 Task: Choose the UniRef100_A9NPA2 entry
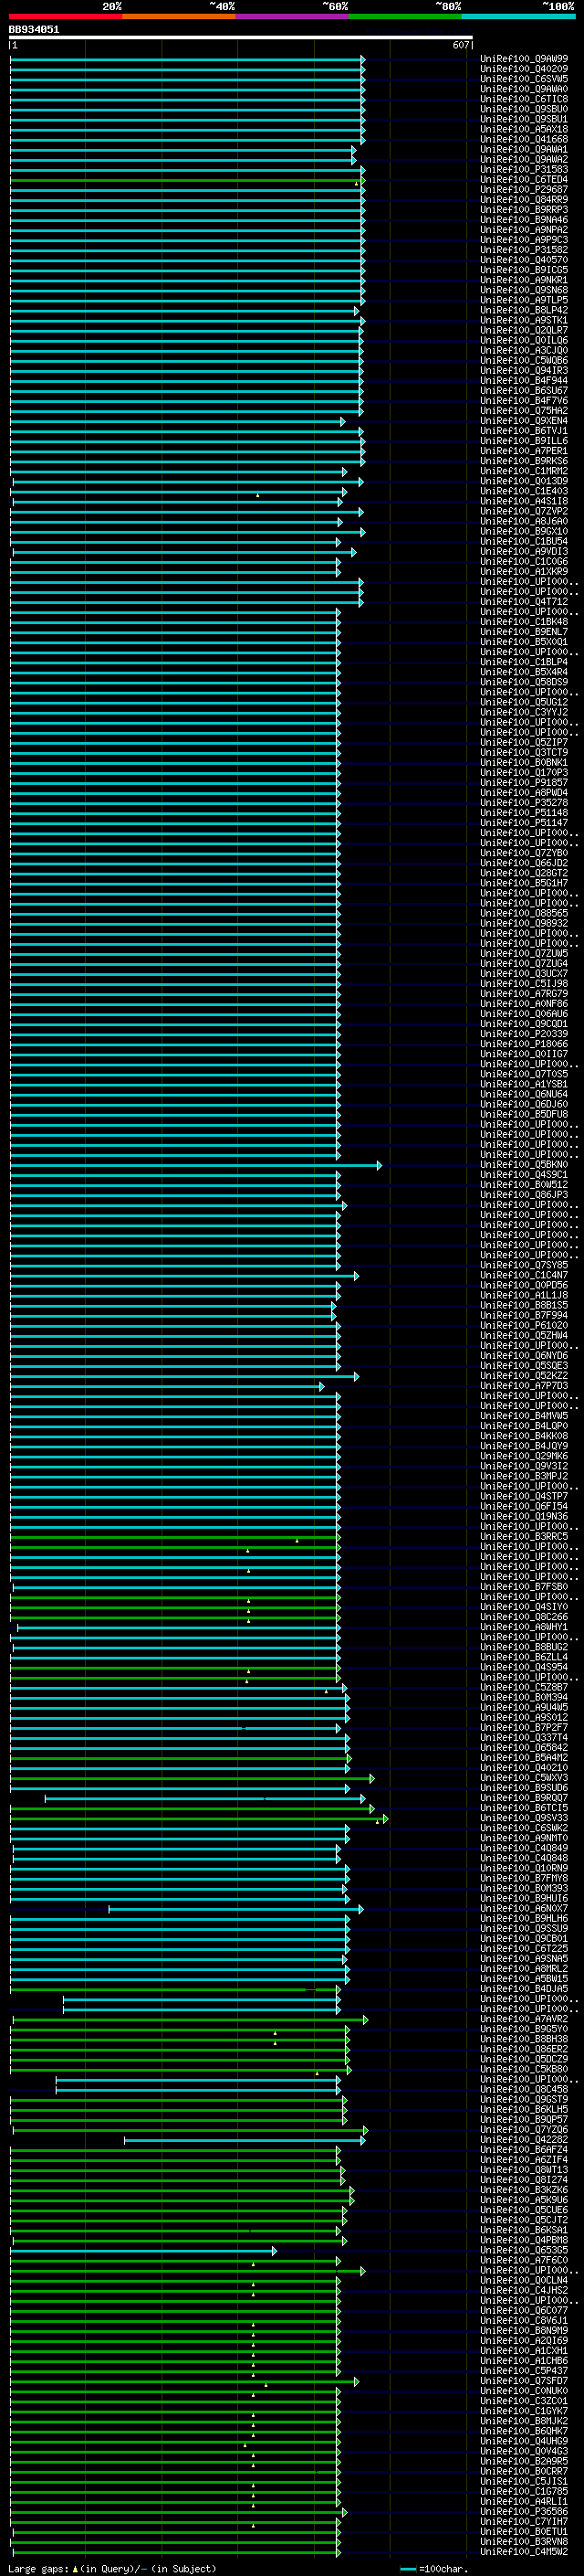524,230
